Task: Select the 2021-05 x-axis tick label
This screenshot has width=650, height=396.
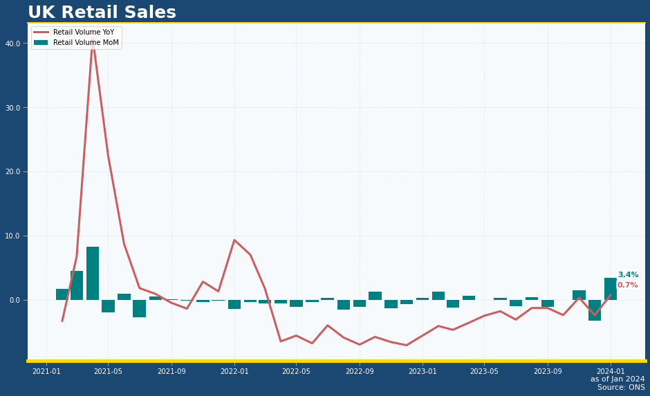Action: (x=108, y=372)
